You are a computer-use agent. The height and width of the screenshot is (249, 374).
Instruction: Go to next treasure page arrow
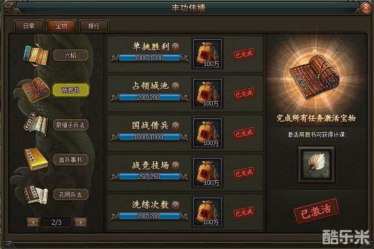(x=80, y=222)
